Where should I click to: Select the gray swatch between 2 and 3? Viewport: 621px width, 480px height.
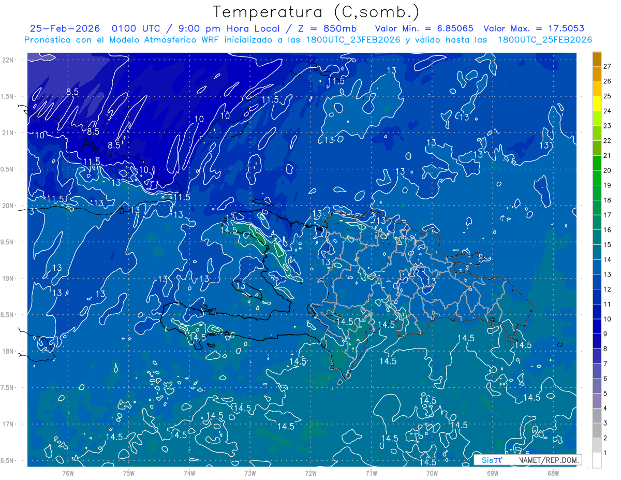[x=597, y=430]
